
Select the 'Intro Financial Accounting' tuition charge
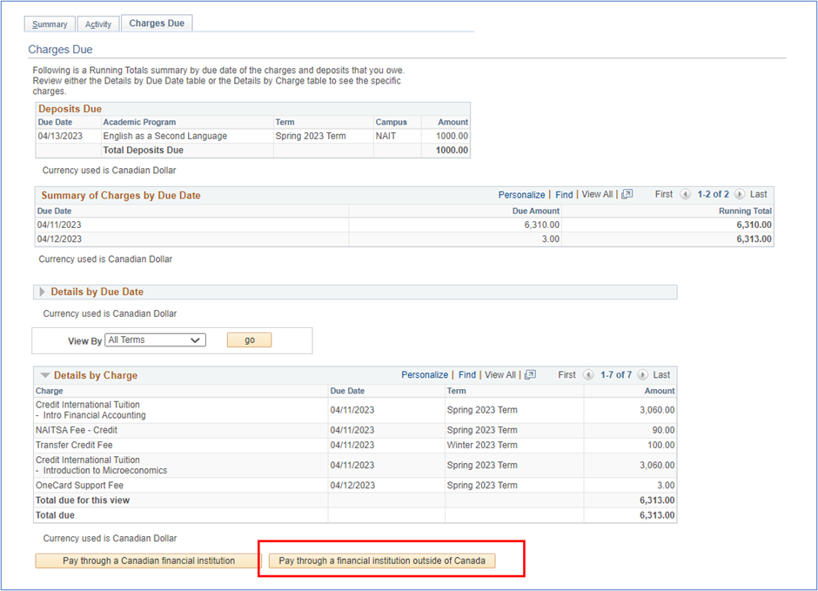click(91, 410)
